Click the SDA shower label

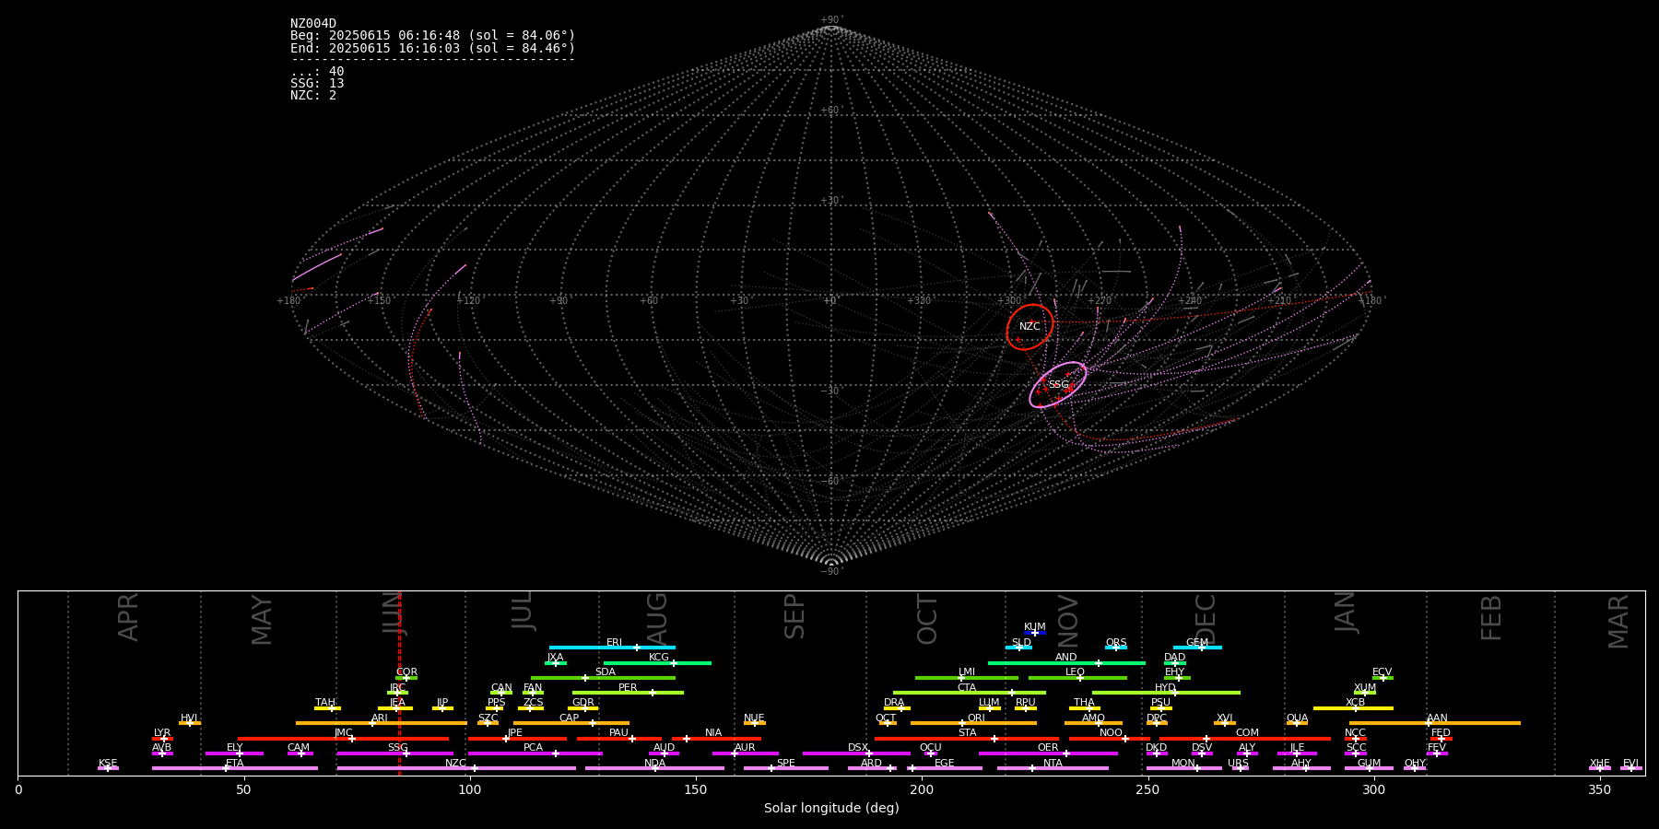click(x=606, y=672)
